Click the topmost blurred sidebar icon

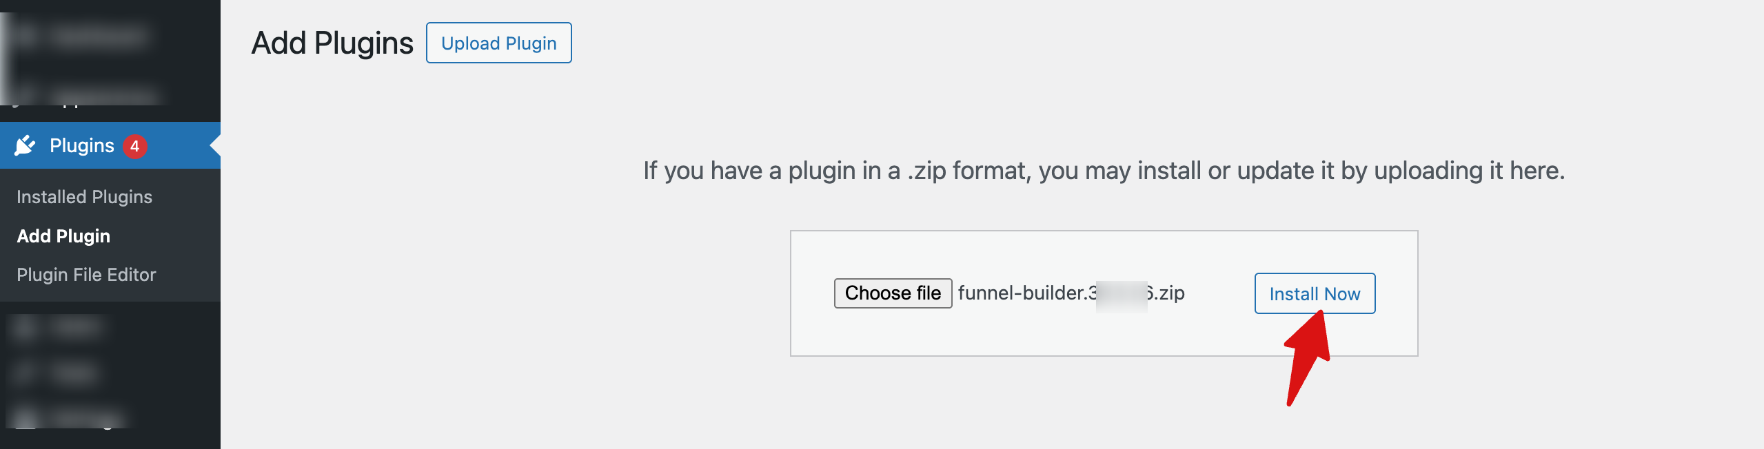pyautogui.click(x=26, y=38)
